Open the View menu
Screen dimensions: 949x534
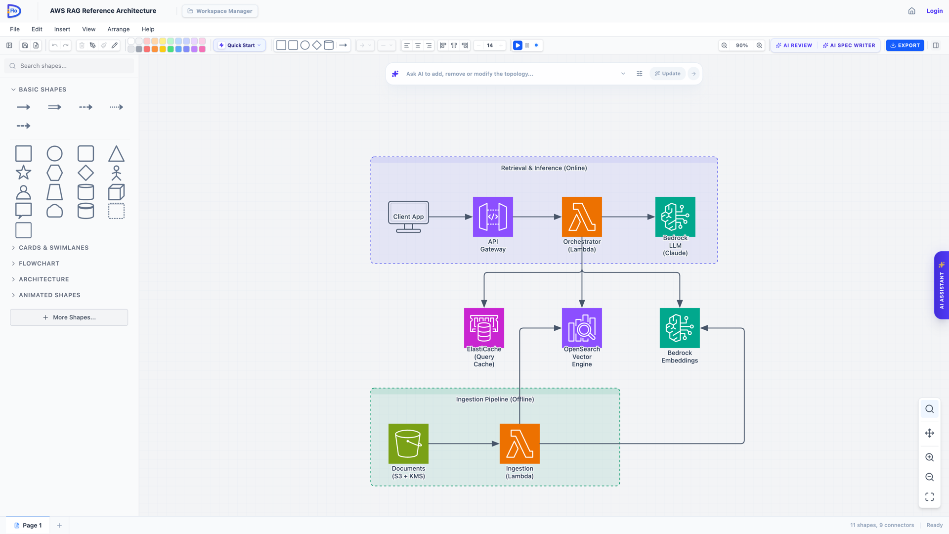coord(89,29)
